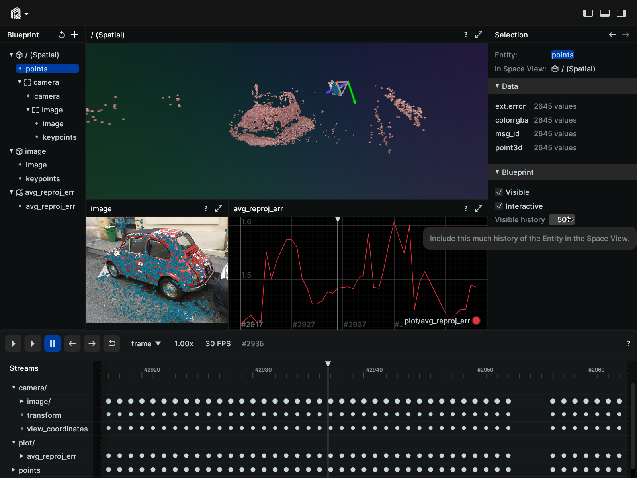Click the pause playback button
637x478 pixels.
click(53, 343)
